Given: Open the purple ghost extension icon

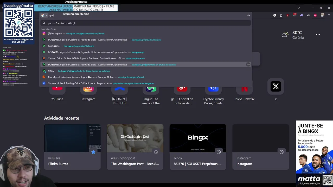Looking at the screenshot, I should [x=302, y=15].
